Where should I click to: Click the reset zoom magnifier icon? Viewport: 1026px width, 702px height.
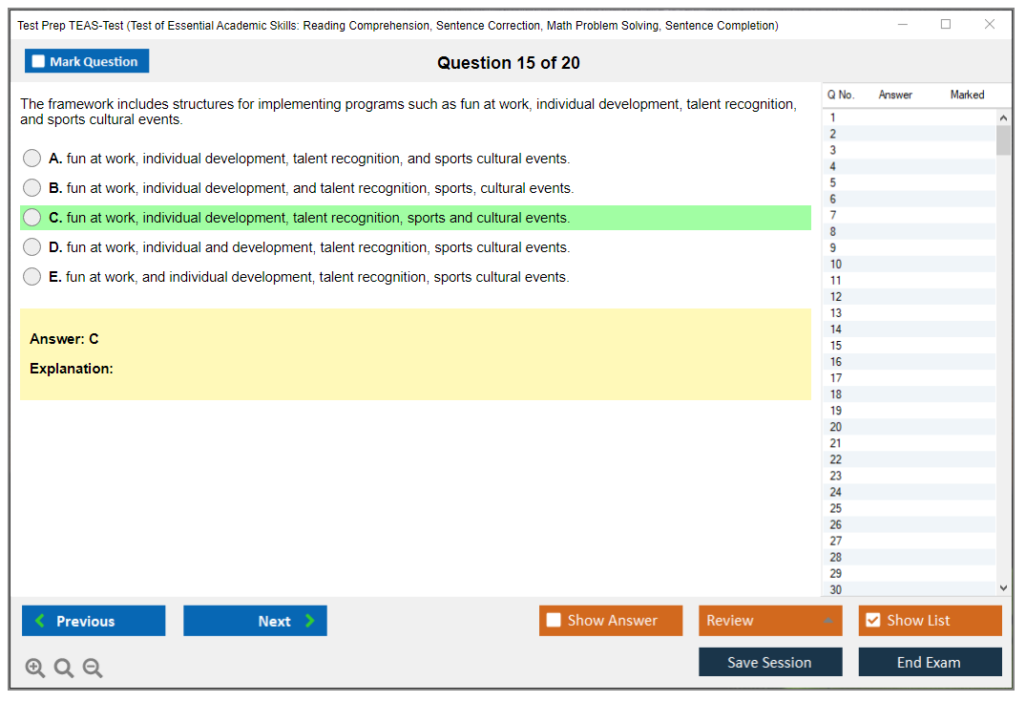tap(64, 669)
